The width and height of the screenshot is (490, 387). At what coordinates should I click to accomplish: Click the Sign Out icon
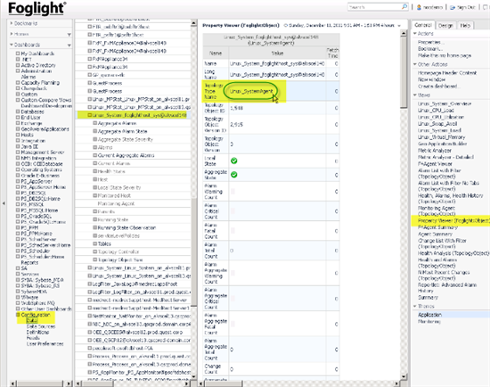(453, 7)
